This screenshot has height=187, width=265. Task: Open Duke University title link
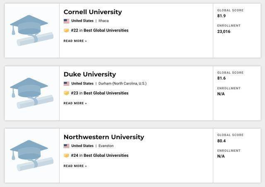89,74
